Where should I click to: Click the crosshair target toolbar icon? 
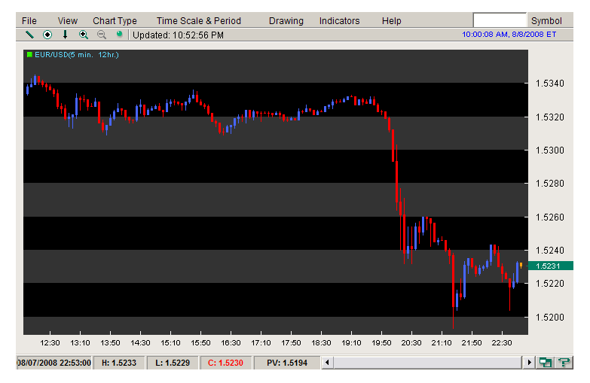[x=47, y=35]
